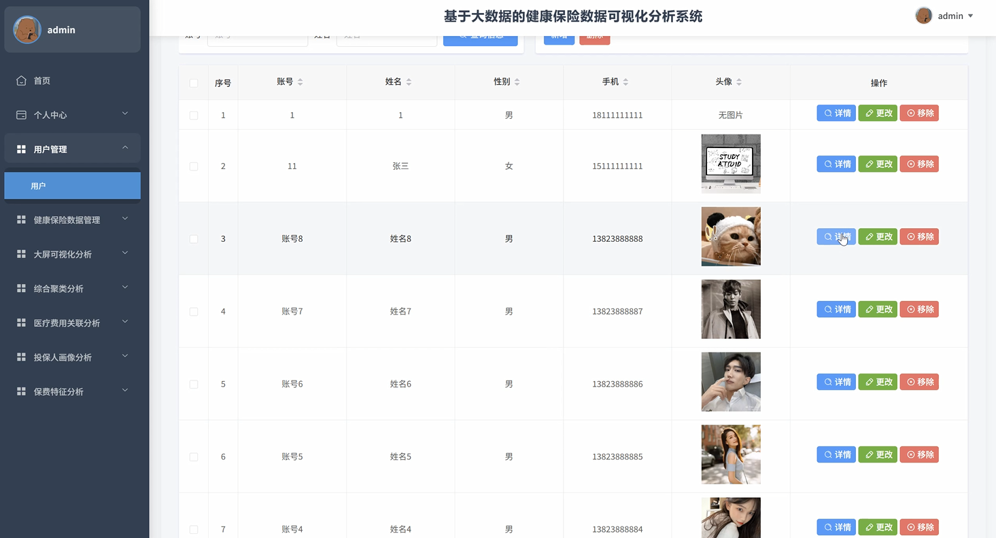Click the pencil icon in 账号4's 更改 button

870,527
